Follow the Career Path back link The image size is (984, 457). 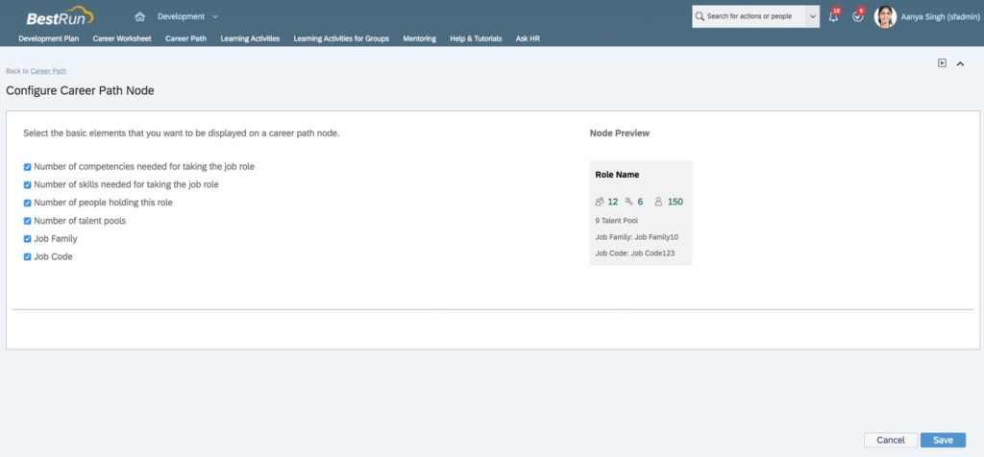[48, 71]
